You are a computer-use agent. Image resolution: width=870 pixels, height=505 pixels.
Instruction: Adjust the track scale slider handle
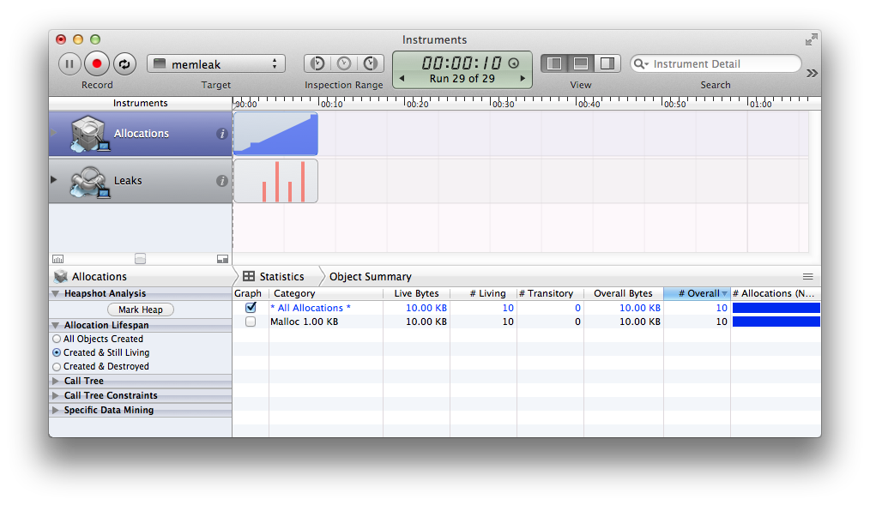click(141, 259)
